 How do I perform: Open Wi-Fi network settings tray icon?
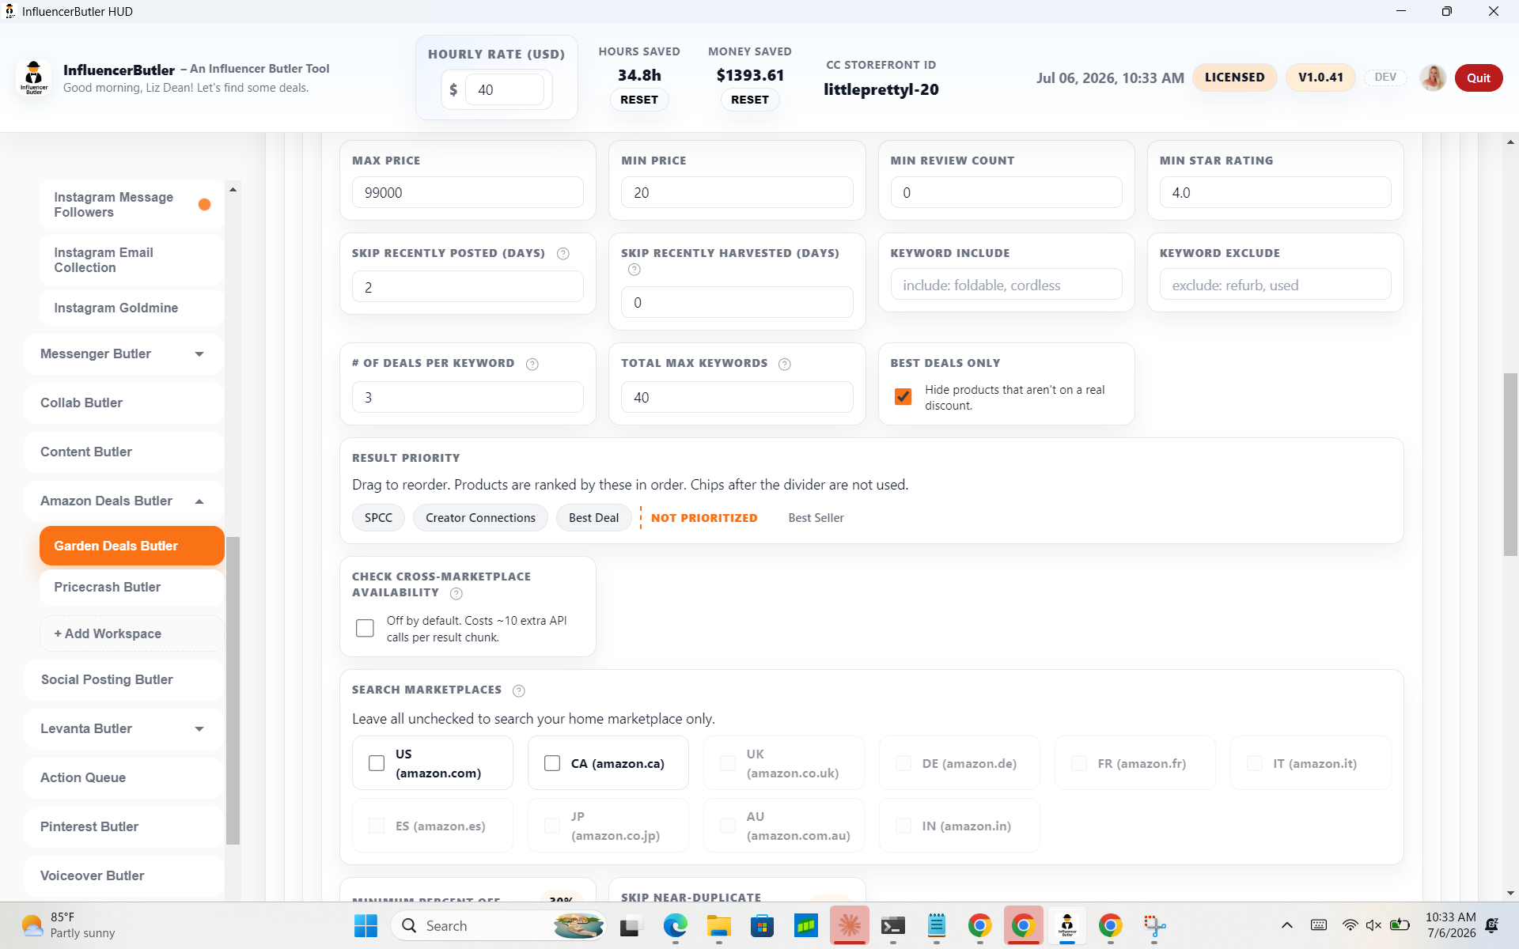click(1350, 925)
